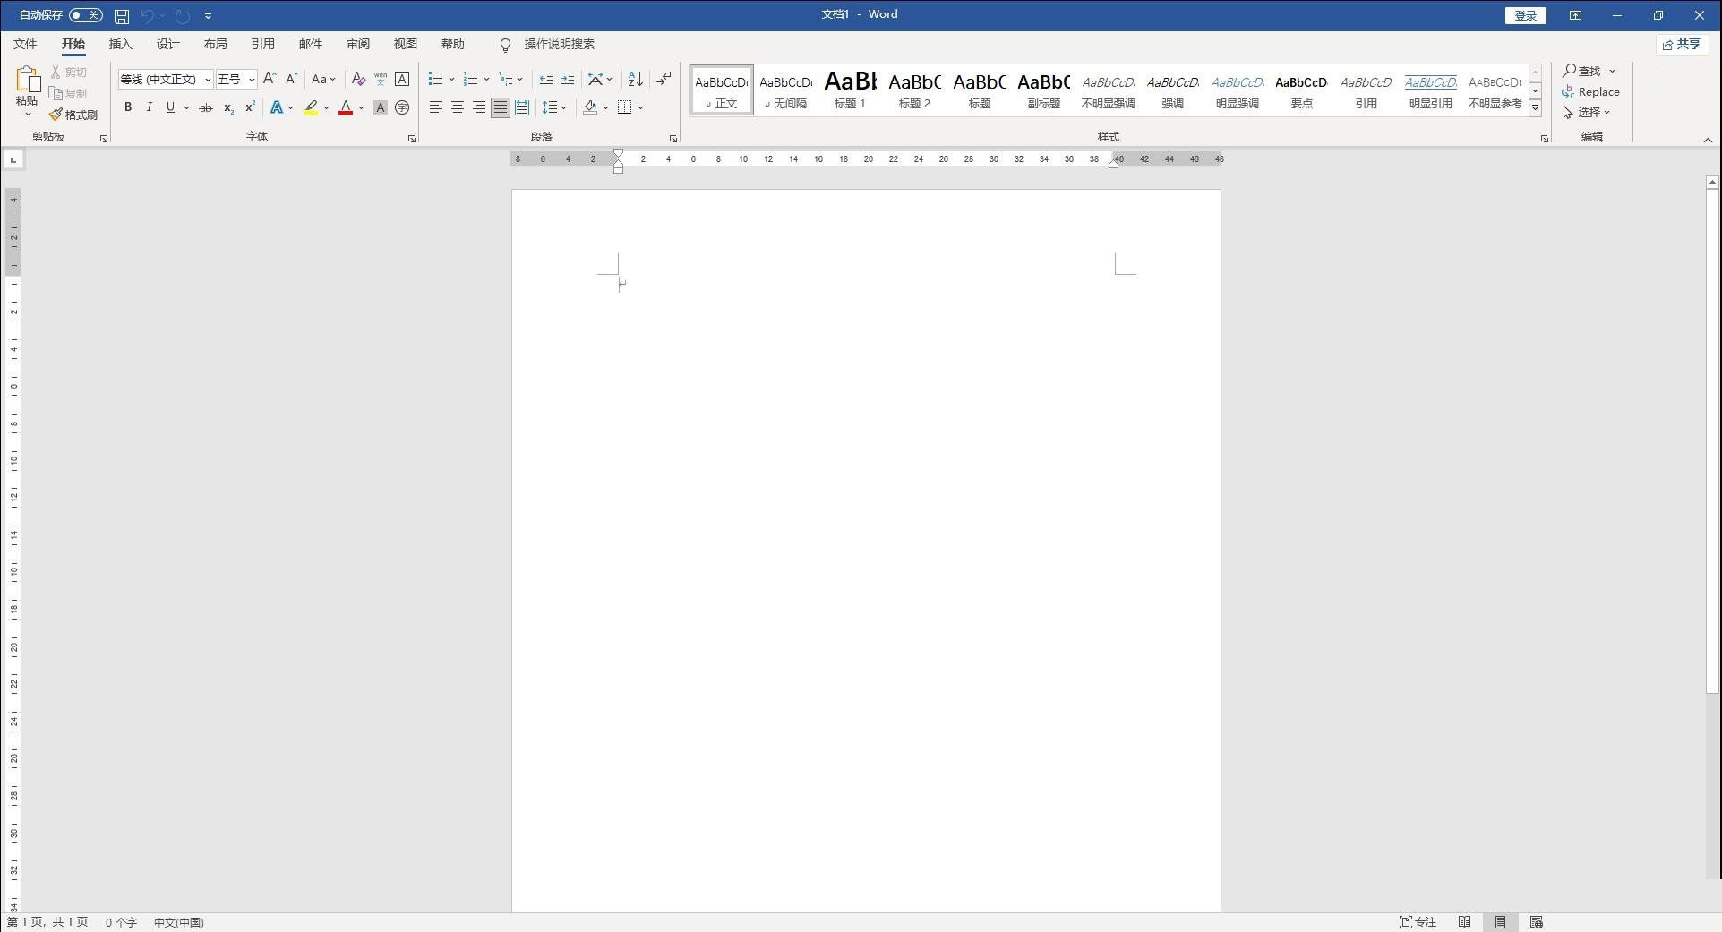Switch to the 插入 ribbon tab
This screenshot has width=1722, height=932.
coord(121,44)
